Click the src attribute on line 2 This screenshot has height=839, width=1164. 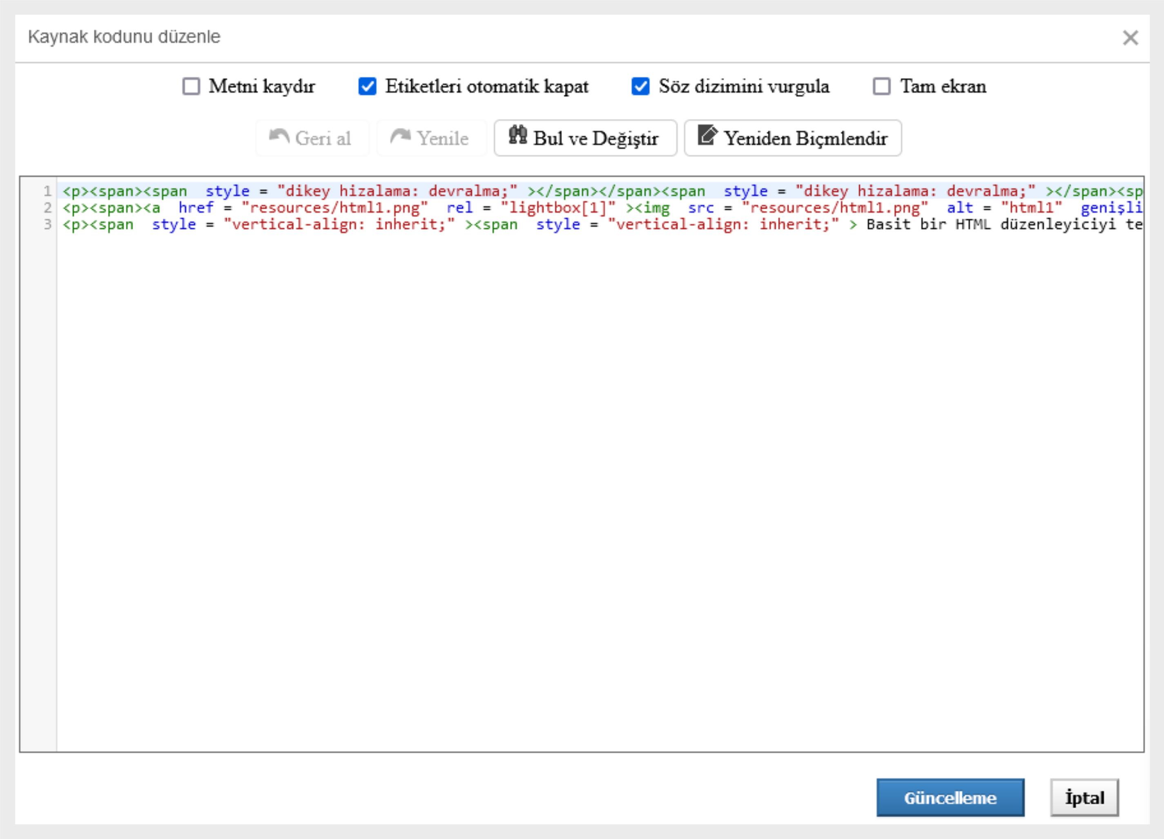point(700,208)
